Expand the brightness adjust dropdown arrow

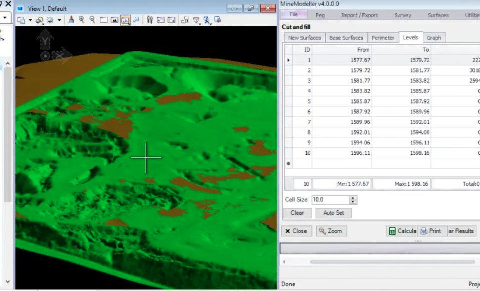(59, 21)
